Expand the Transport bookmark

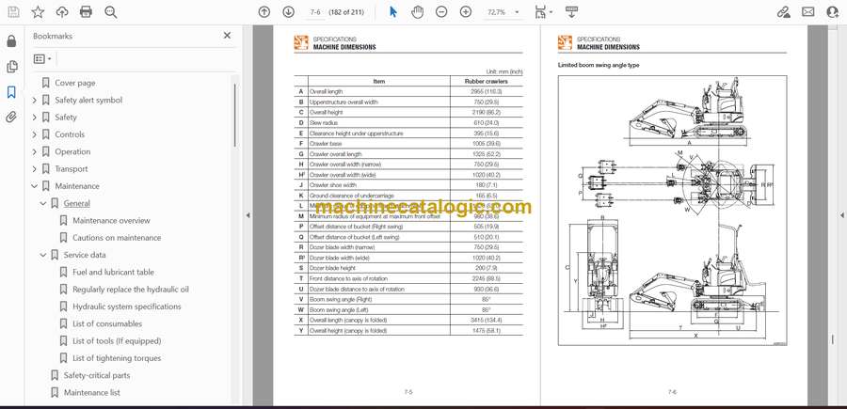pyautogui.click(x=35, y=169)
